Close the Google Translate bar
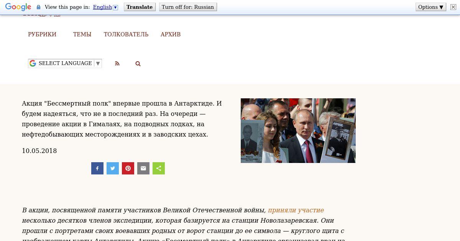 pyautogui.click(x=453, y=7)
